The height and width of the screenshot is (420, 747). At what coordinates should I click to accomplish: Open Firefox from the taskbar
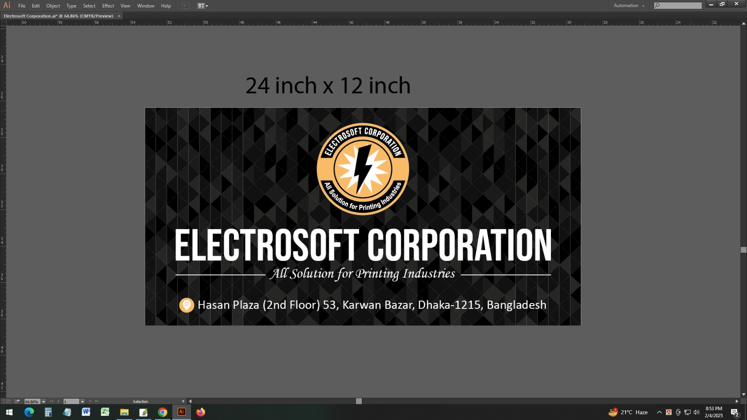[201, 412]
